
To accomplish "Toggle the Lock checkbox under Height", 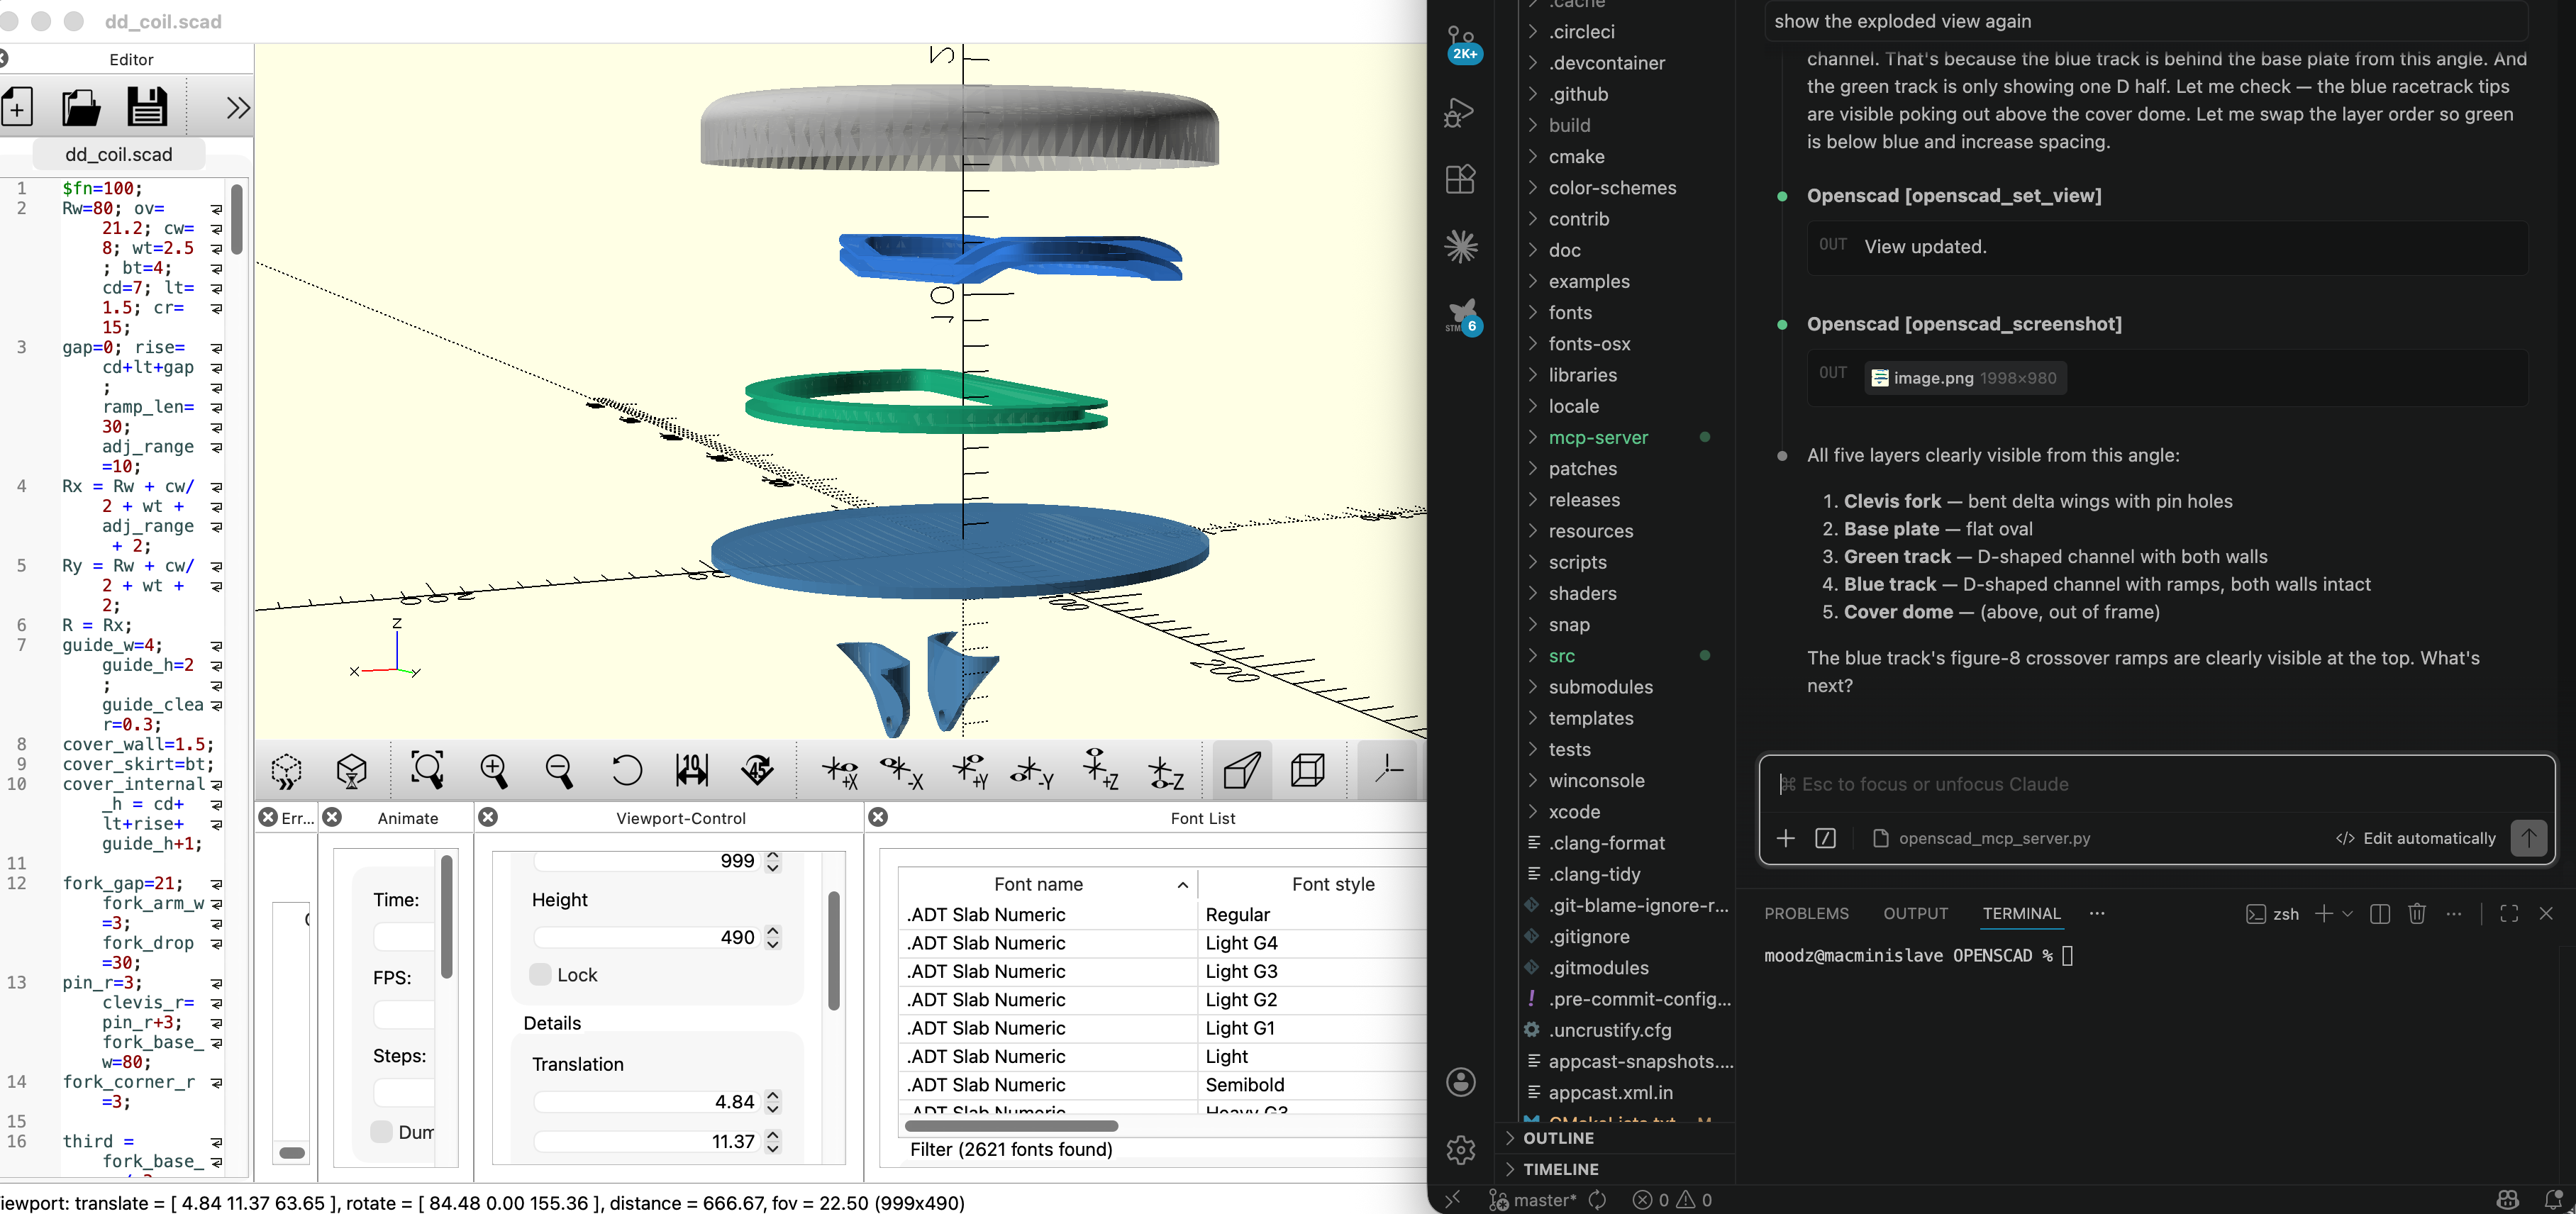I will coord(541,975).
